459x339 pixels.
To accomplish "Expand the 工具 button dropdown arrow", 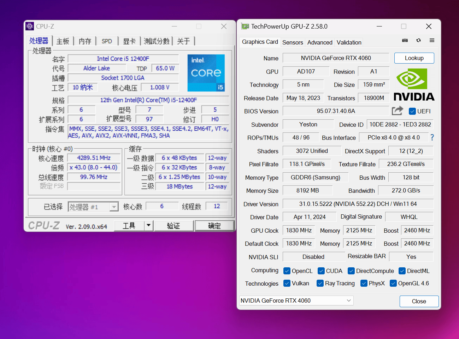I will click(149, 225).
